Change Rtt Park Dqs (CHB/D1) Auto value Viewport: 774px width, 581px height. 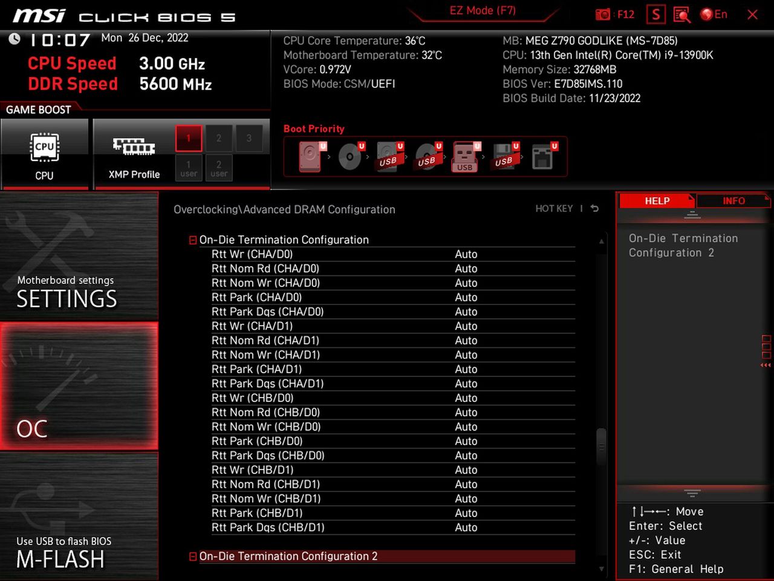(466, 528)
